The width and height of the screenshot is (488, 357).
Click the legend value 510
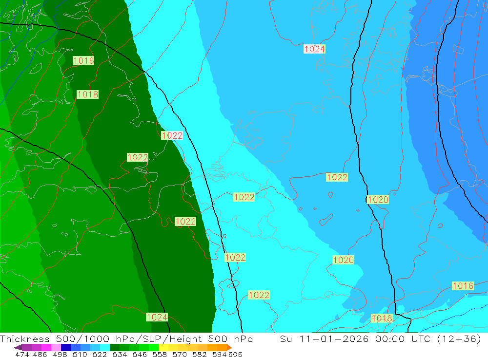[80, 355]
